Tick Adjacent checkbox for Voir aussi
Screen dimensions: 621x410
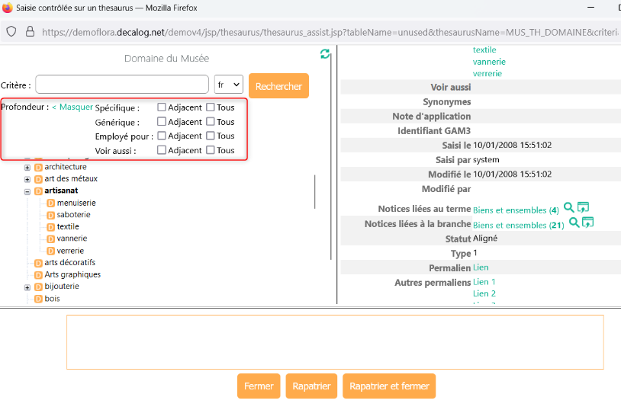coord(162,150)
